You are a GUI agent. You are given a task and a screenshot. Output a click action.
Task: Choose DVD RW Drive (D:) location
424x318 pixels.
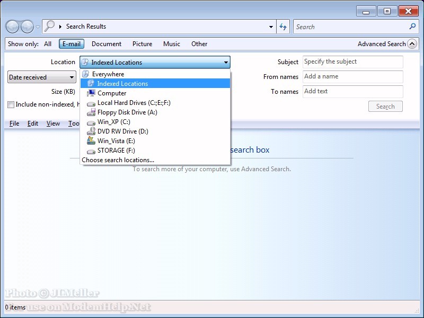pyautogui.click(x=122, y=131)
